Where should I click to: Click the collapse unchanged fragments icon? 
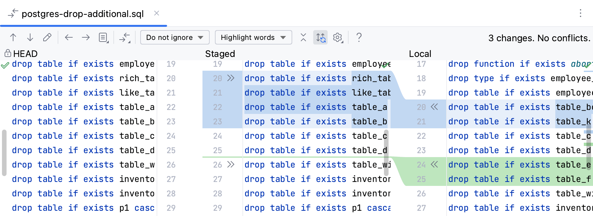pos(303,38)
